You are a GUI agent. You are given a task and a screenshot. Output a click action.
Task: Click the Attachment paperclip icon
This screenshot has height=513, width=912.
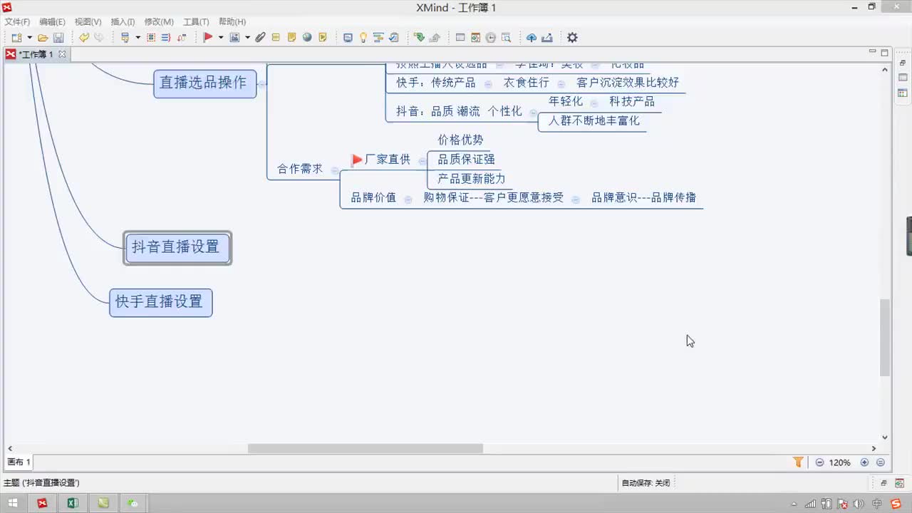(x=260, y=38)
